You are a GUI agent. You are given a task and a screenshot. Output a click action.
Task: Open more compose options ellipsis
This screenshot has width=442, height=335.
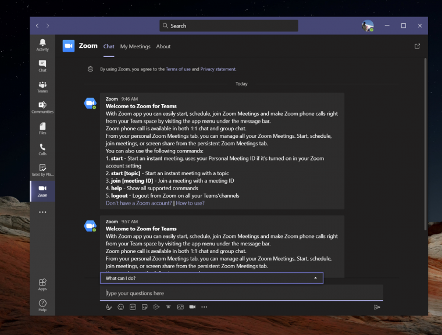(x=204, y=307)
